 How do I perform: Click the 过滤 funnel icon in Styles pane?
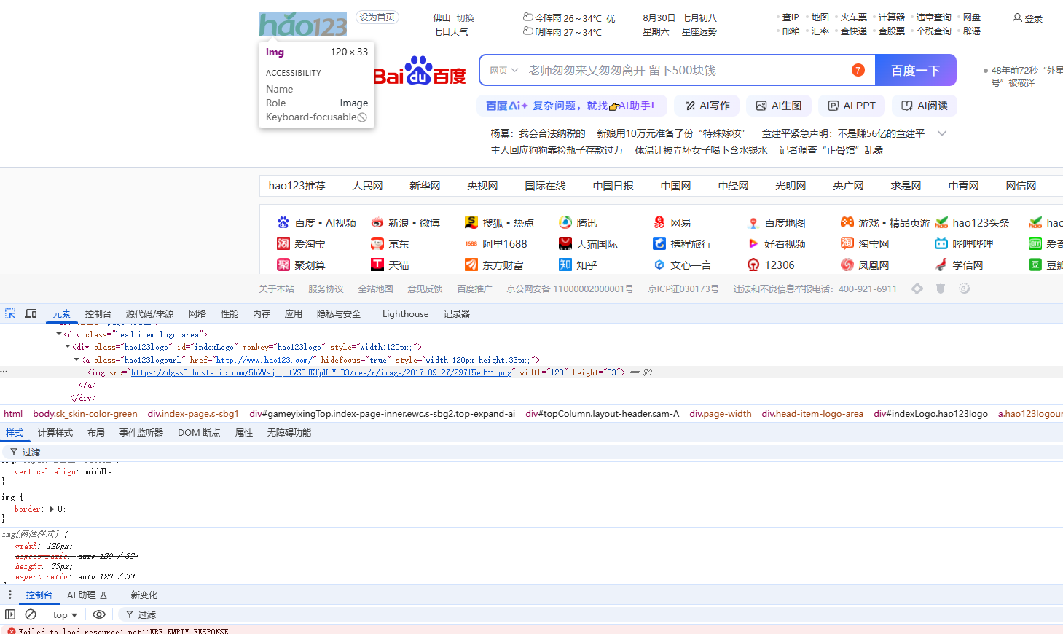pos(12,451)
